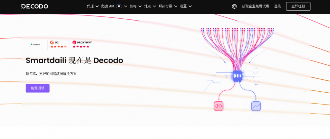Click the blue chart icon in illustration

256,106
